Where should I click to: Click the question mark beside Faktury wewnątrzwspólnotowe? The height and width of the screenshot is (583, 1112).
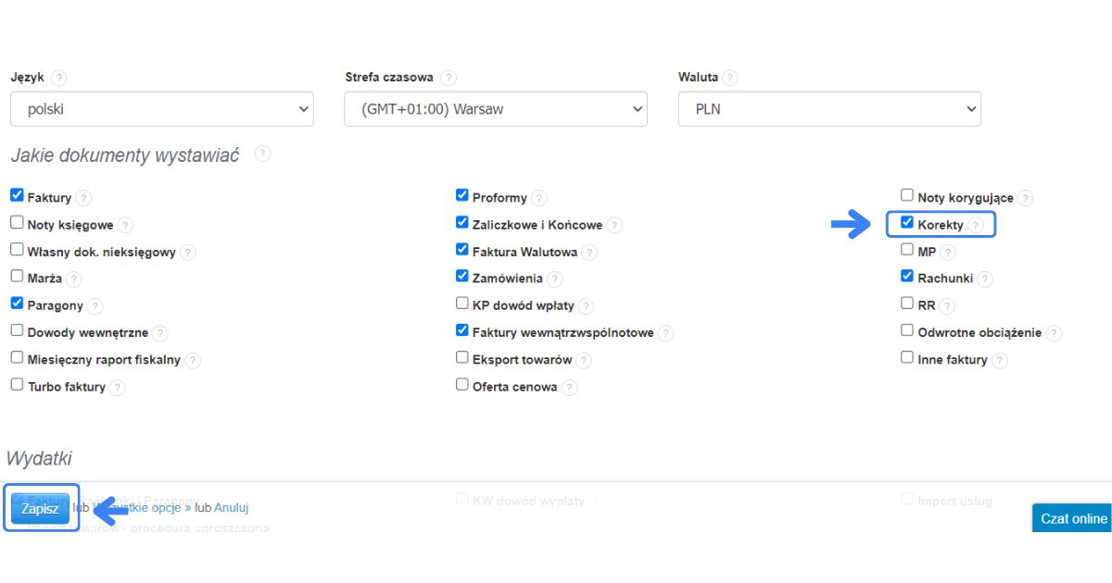click(x=666, y=333)
